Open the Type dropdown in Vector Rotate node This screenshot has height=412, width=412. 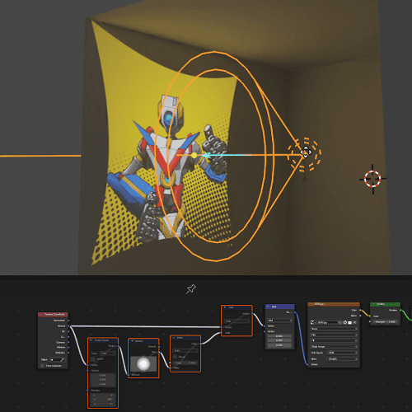pyautogui.click(x=108, y=353)
